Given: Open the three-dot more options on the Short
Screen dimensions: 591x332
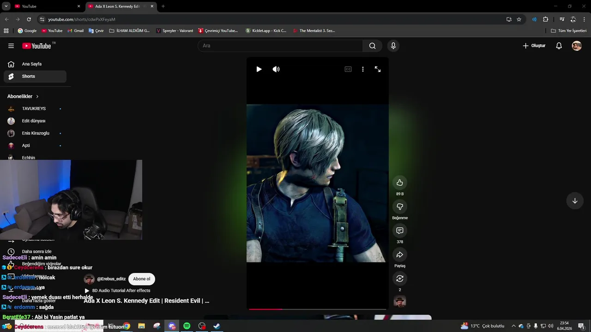Looking at the screenshot, I should (363, 69).
